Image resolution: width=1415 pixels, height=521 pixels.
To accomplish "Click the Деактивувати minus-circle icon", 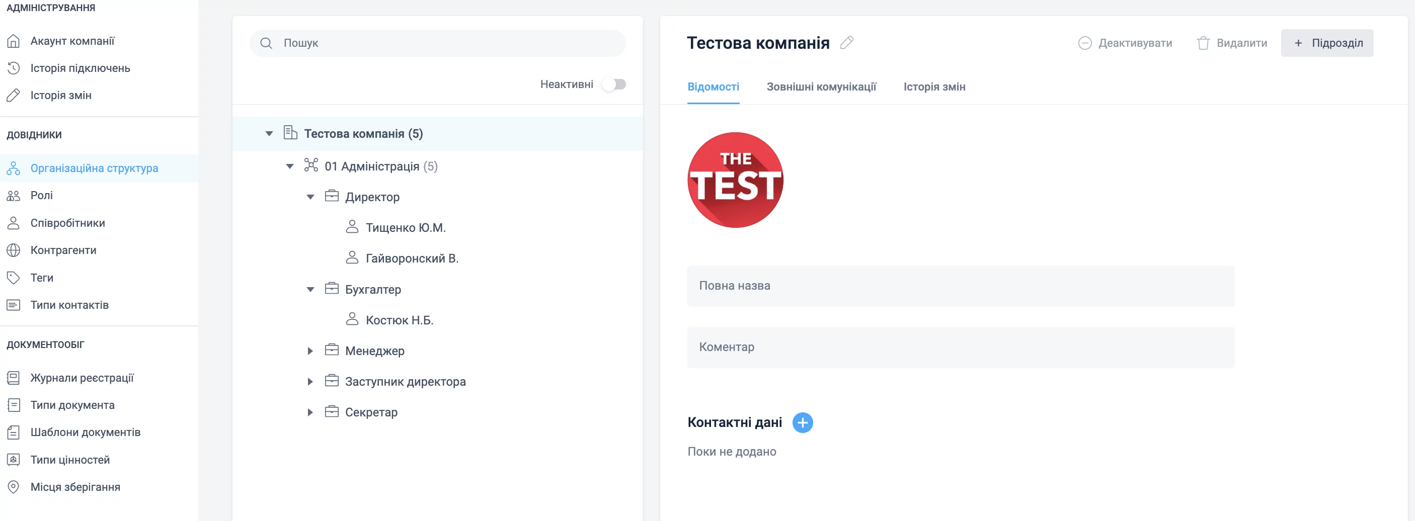I will (1084, 43).
